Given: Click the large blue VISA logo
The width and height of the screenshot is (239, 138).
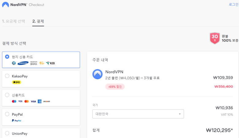Looking at the screenshot, I should [x=33, y=101].
